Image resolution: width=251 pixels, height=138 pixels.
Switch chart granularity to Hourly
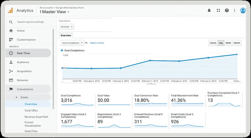pos(213,43)
